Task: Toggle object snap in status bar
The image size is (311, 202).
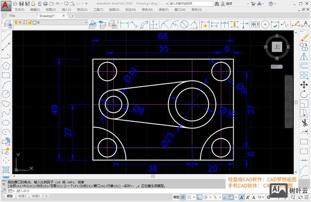Action: click(x=231, y=197)
